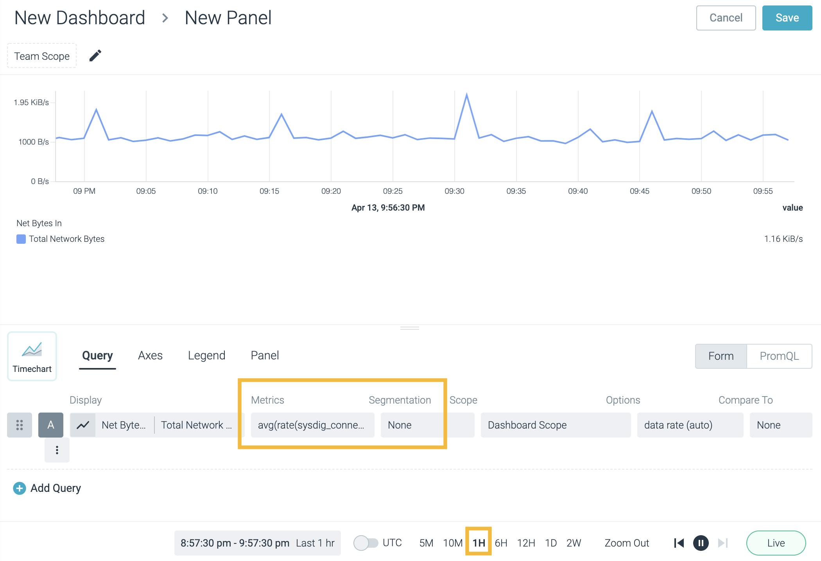Pause the live data stream
This screenshot has height=561, width=821.
(x=701, y=543)
